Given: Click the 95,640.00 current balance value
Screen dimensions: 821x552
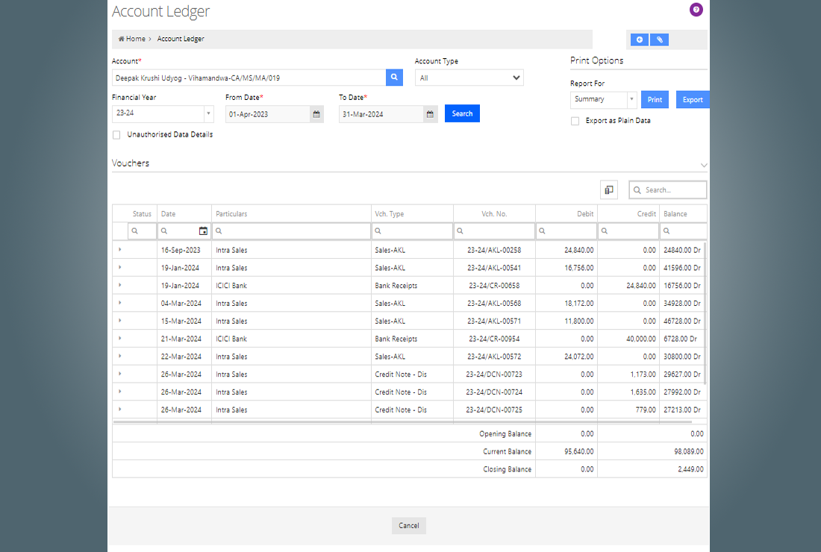Looking at the screenshot, I should coord(579,451).
